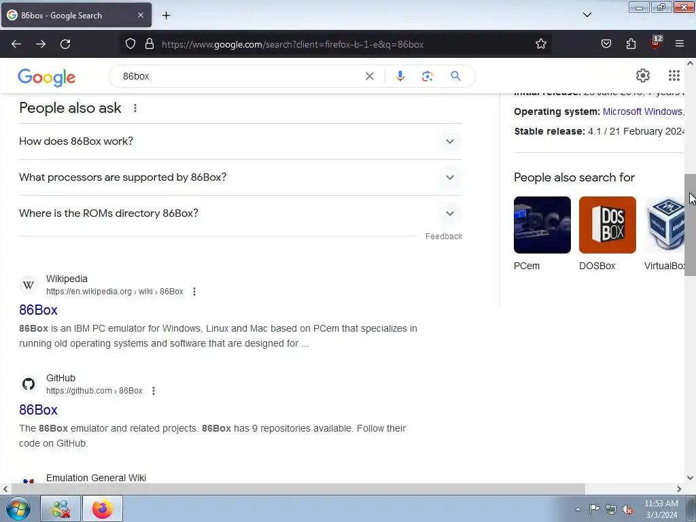Close the 86box Google Search tab
The height and width of the screenshot is (522, 696).
(140, 15)
